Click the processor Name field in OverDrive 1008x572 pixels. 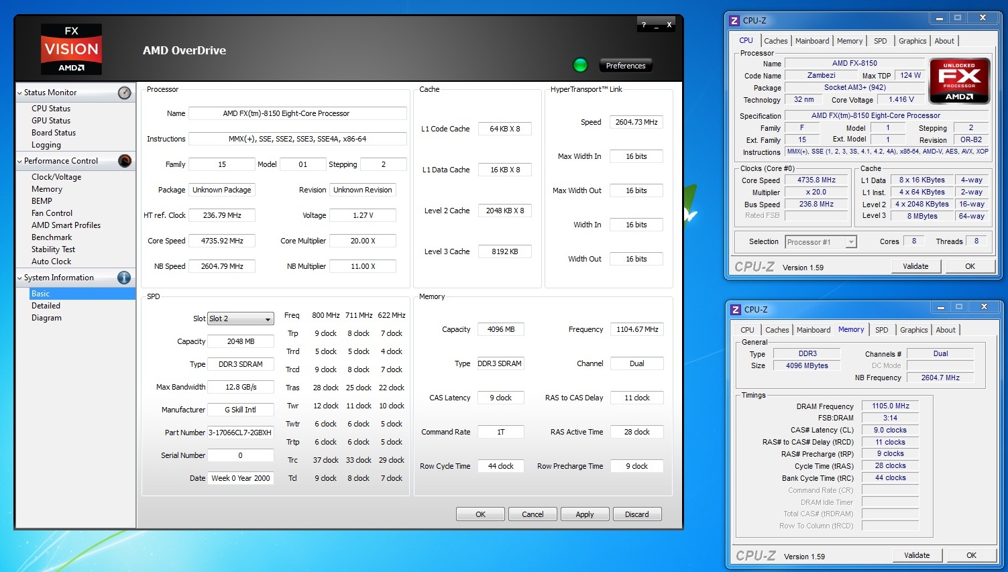click(298, 113)
